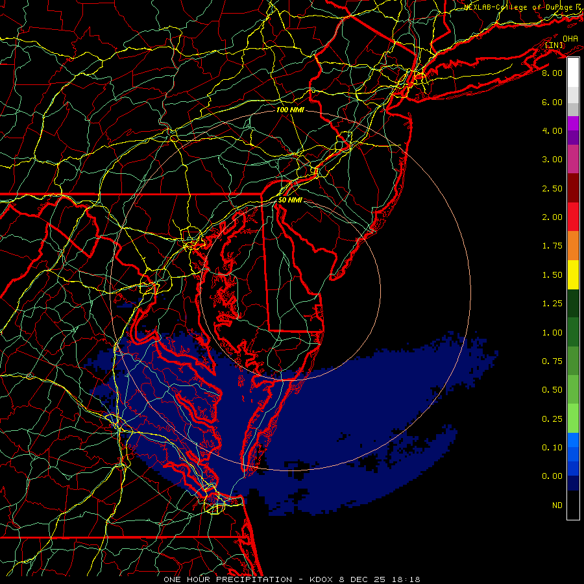Image resolution: width=584 pixels, height=584 pixels.
Task: Click the '2.50' legend value
Action: (552, 188)
